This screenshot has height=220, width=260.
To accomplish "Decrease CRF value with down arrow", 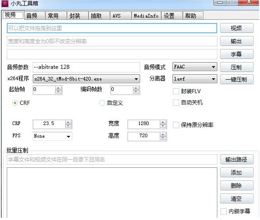I will [x=68, y=126].
